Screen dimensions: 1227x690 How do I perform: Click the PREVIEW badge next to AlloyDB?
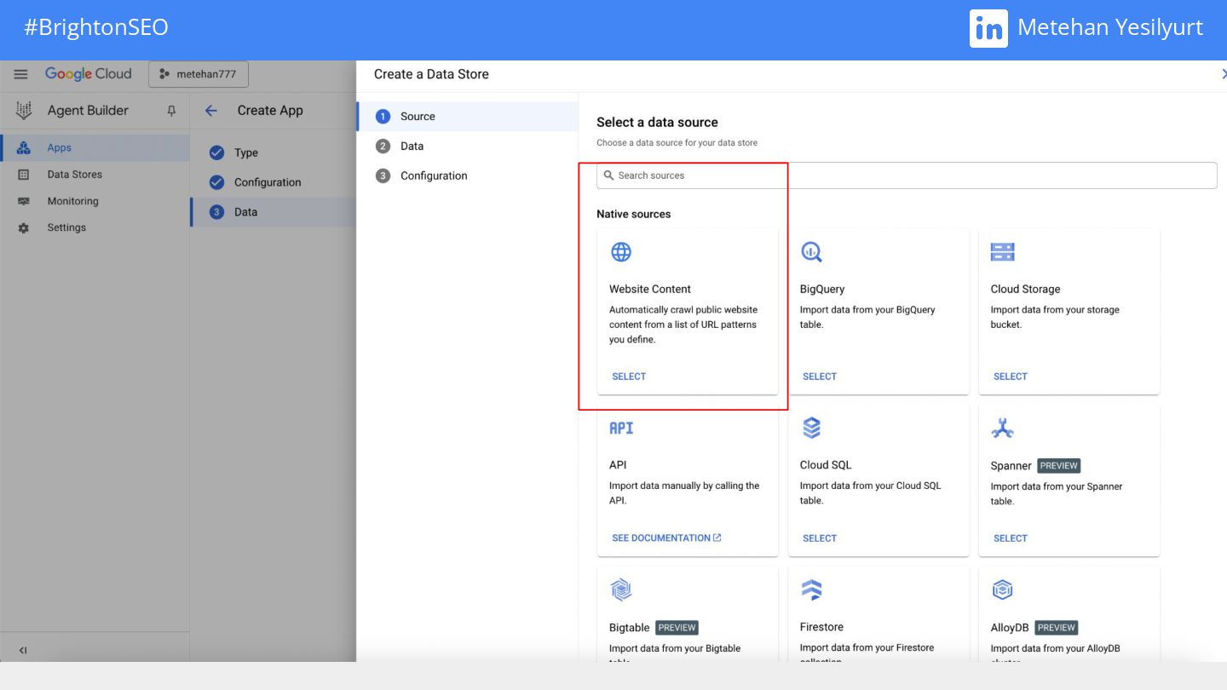pyautogui.click(x=1057, y=628)
